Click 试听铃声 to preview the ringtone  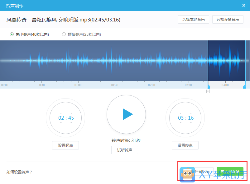124,150
